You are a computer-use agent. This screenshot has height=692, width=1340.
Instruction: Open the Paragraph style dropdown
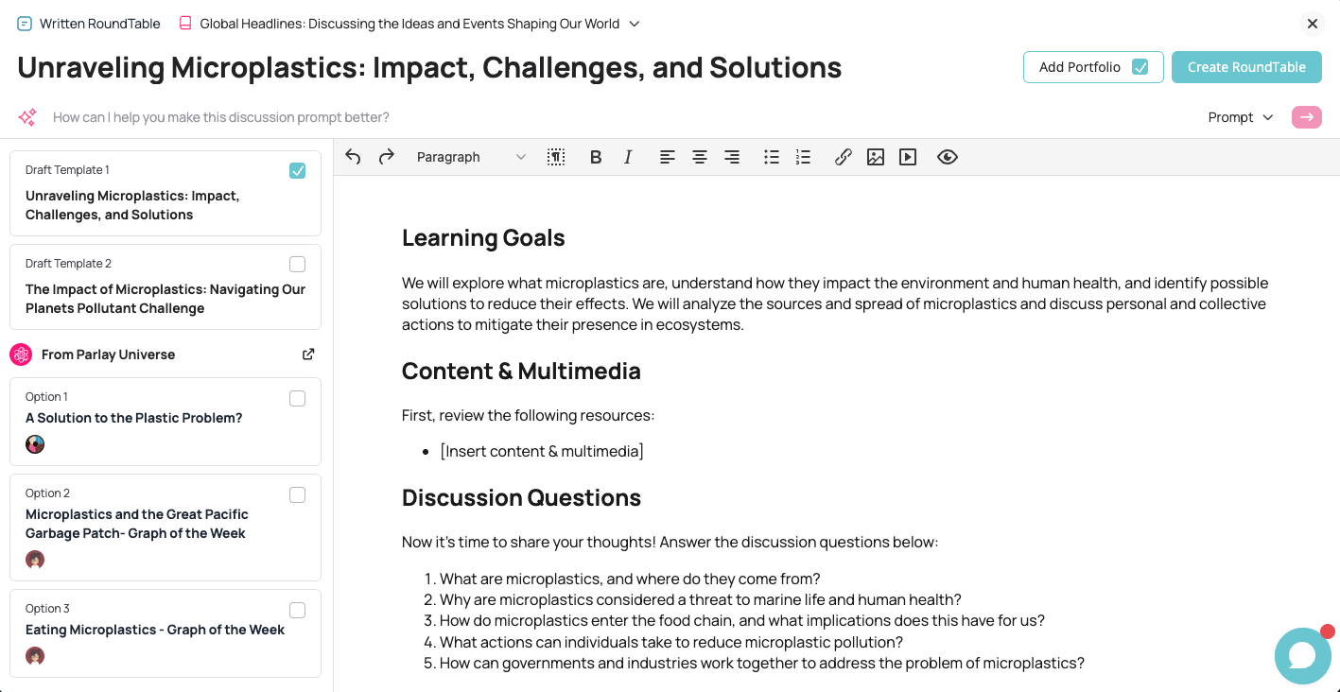(x=471, y=157)
